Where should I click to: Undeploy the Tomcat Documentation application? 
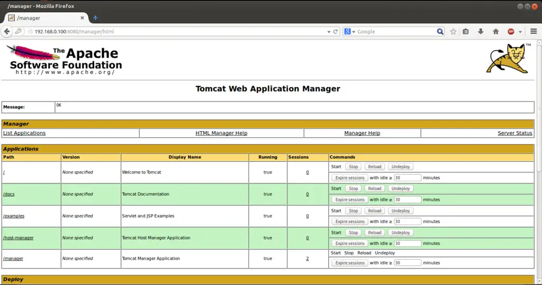click(x=400, y=189)
